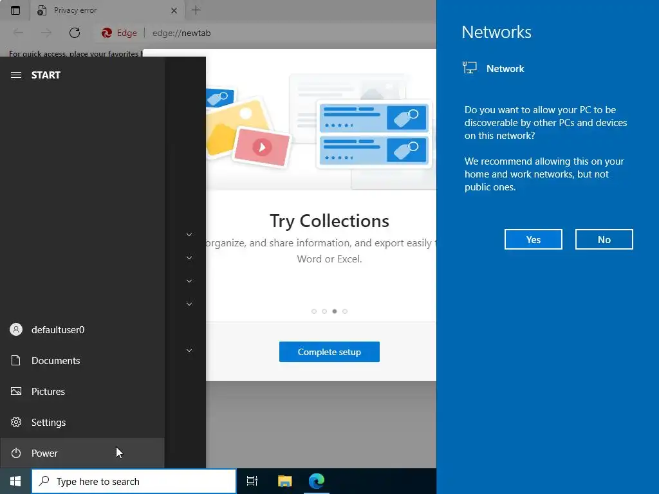Open the defaultuser0 account entry
Screen dimensions: 659x494
tap(82, 330)
